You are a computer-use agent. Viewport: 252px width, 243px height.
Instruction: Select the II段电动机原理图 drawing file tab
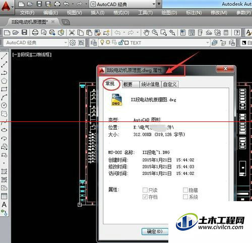[x=29, y=22]
